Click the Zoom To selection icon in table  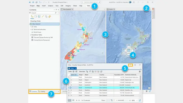[90, 71]
